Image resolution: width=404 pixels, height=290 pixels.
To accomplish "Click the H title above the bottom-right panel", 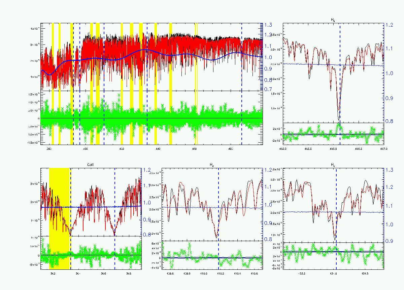I will (x=333, y=165).
